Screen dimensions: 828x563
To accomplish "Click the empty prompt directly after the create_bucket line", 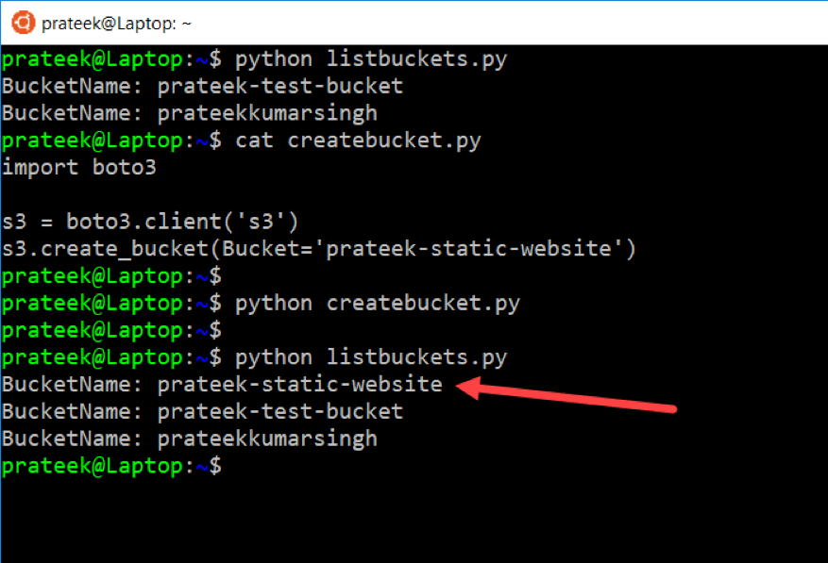I will [111, 276].
